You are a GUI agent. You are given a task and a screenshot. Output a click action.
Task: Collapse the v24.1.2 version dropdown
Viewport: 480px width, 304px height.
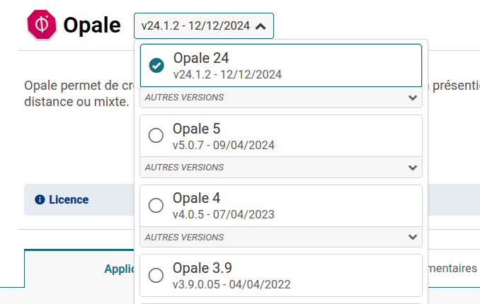point(204,25)
